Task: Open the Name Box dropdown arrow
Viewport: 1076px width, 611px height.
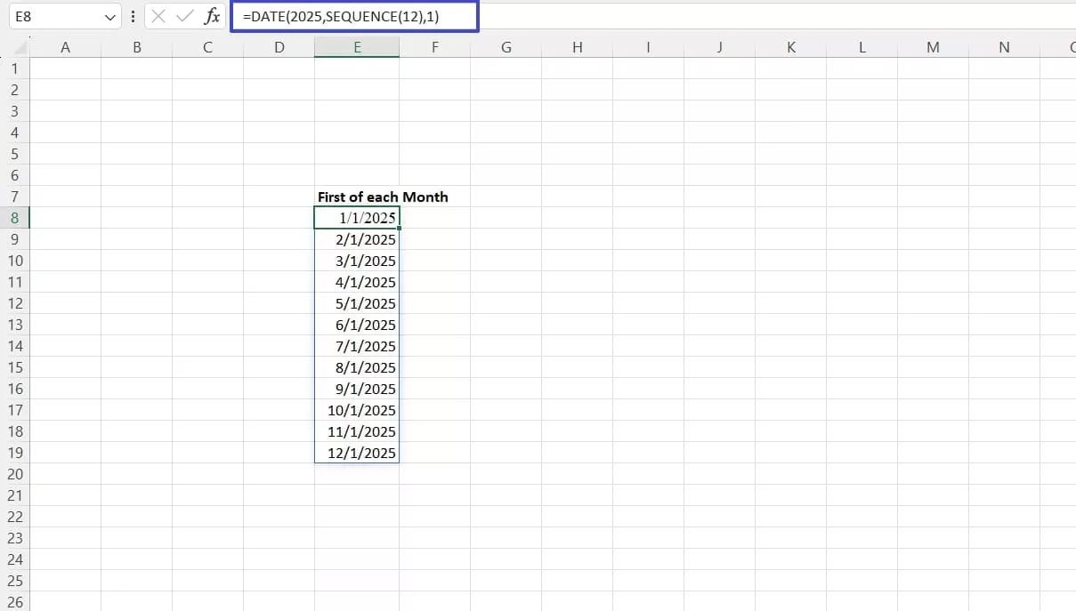Action: point(109,15)
